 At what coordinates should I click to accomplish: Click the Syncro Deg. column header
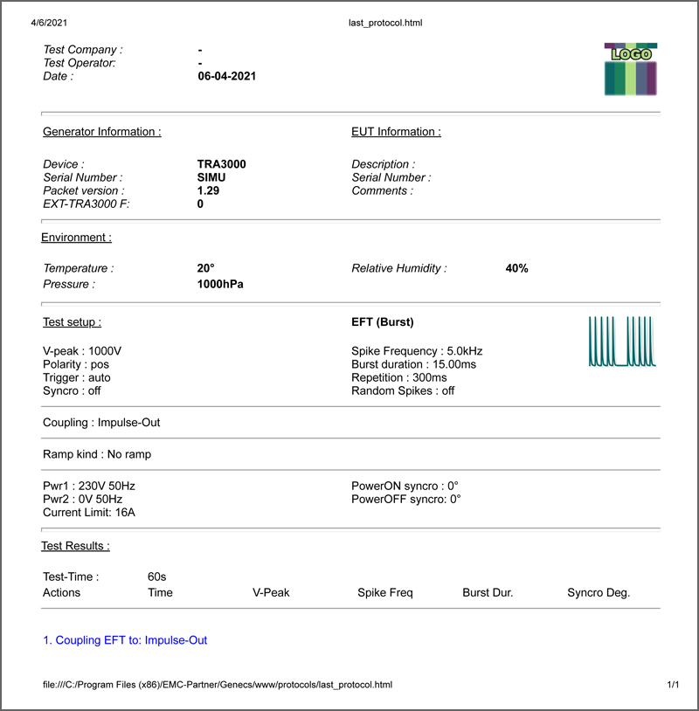[x=599, y=592]
